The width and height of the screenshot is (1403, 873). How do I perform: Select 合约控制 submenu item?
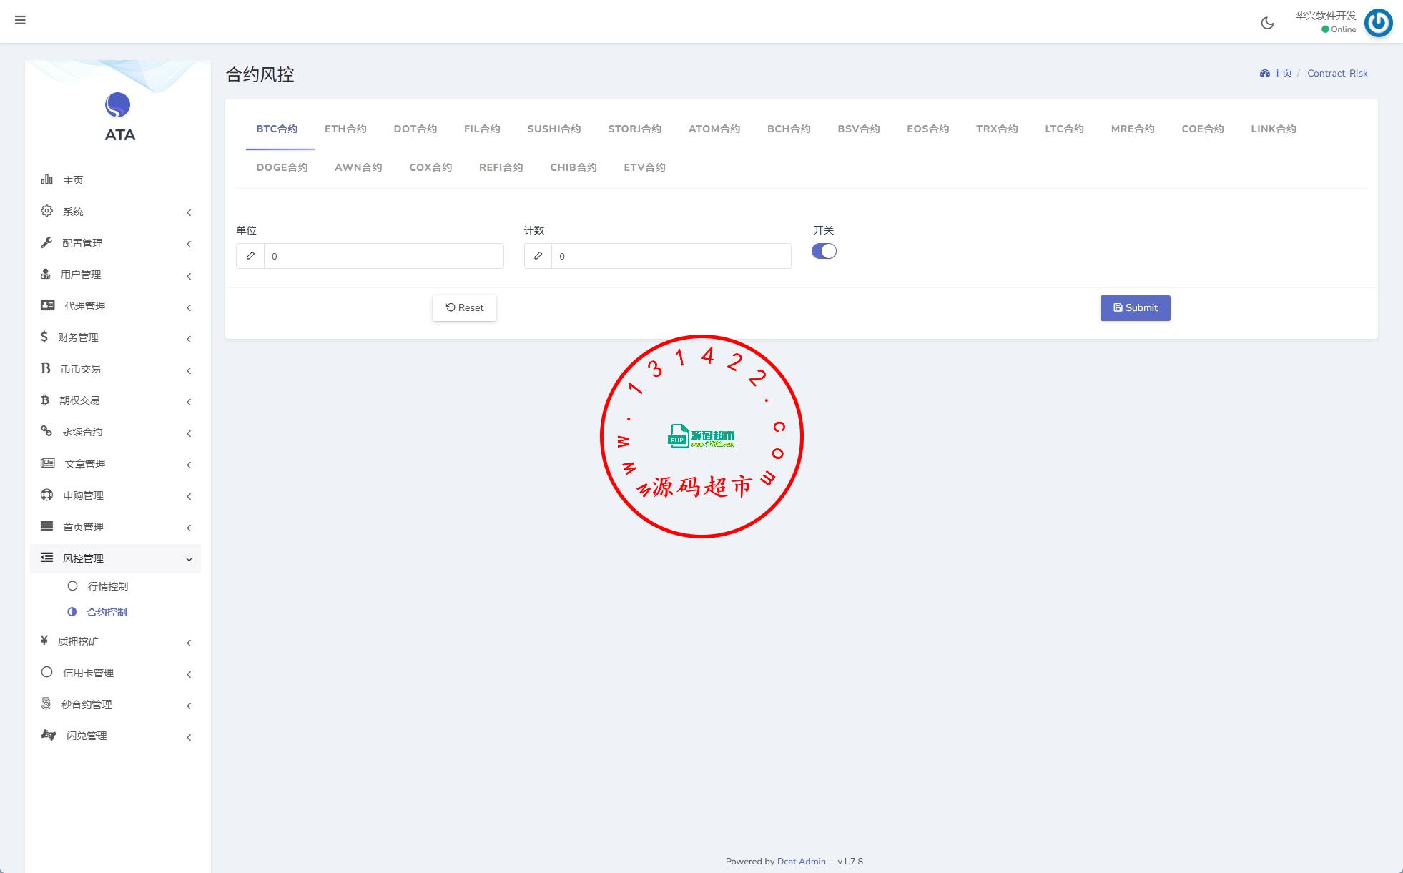click(x=107, y=612)
